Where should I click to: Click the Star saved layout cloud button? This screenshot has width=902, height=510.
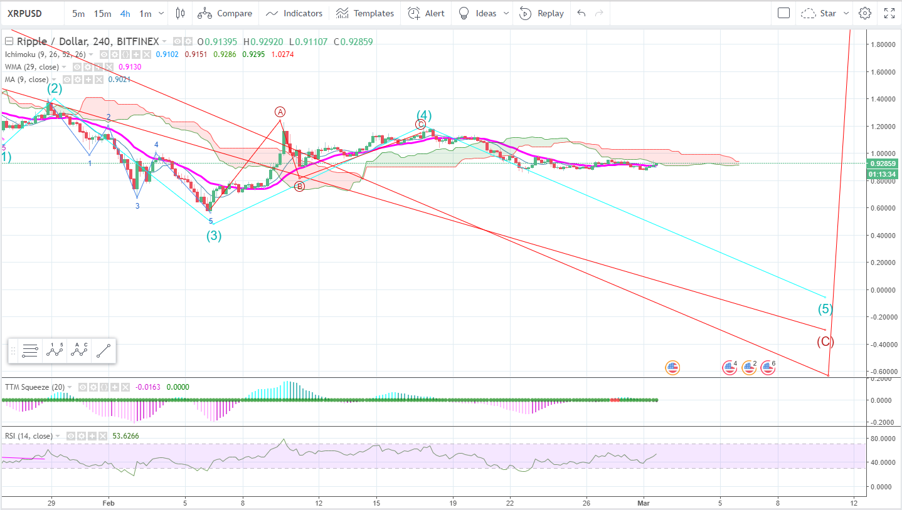click(817, 13)
